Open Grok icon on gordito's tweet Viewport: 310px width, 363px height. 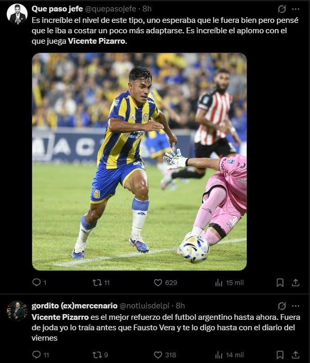pos(282,306)
